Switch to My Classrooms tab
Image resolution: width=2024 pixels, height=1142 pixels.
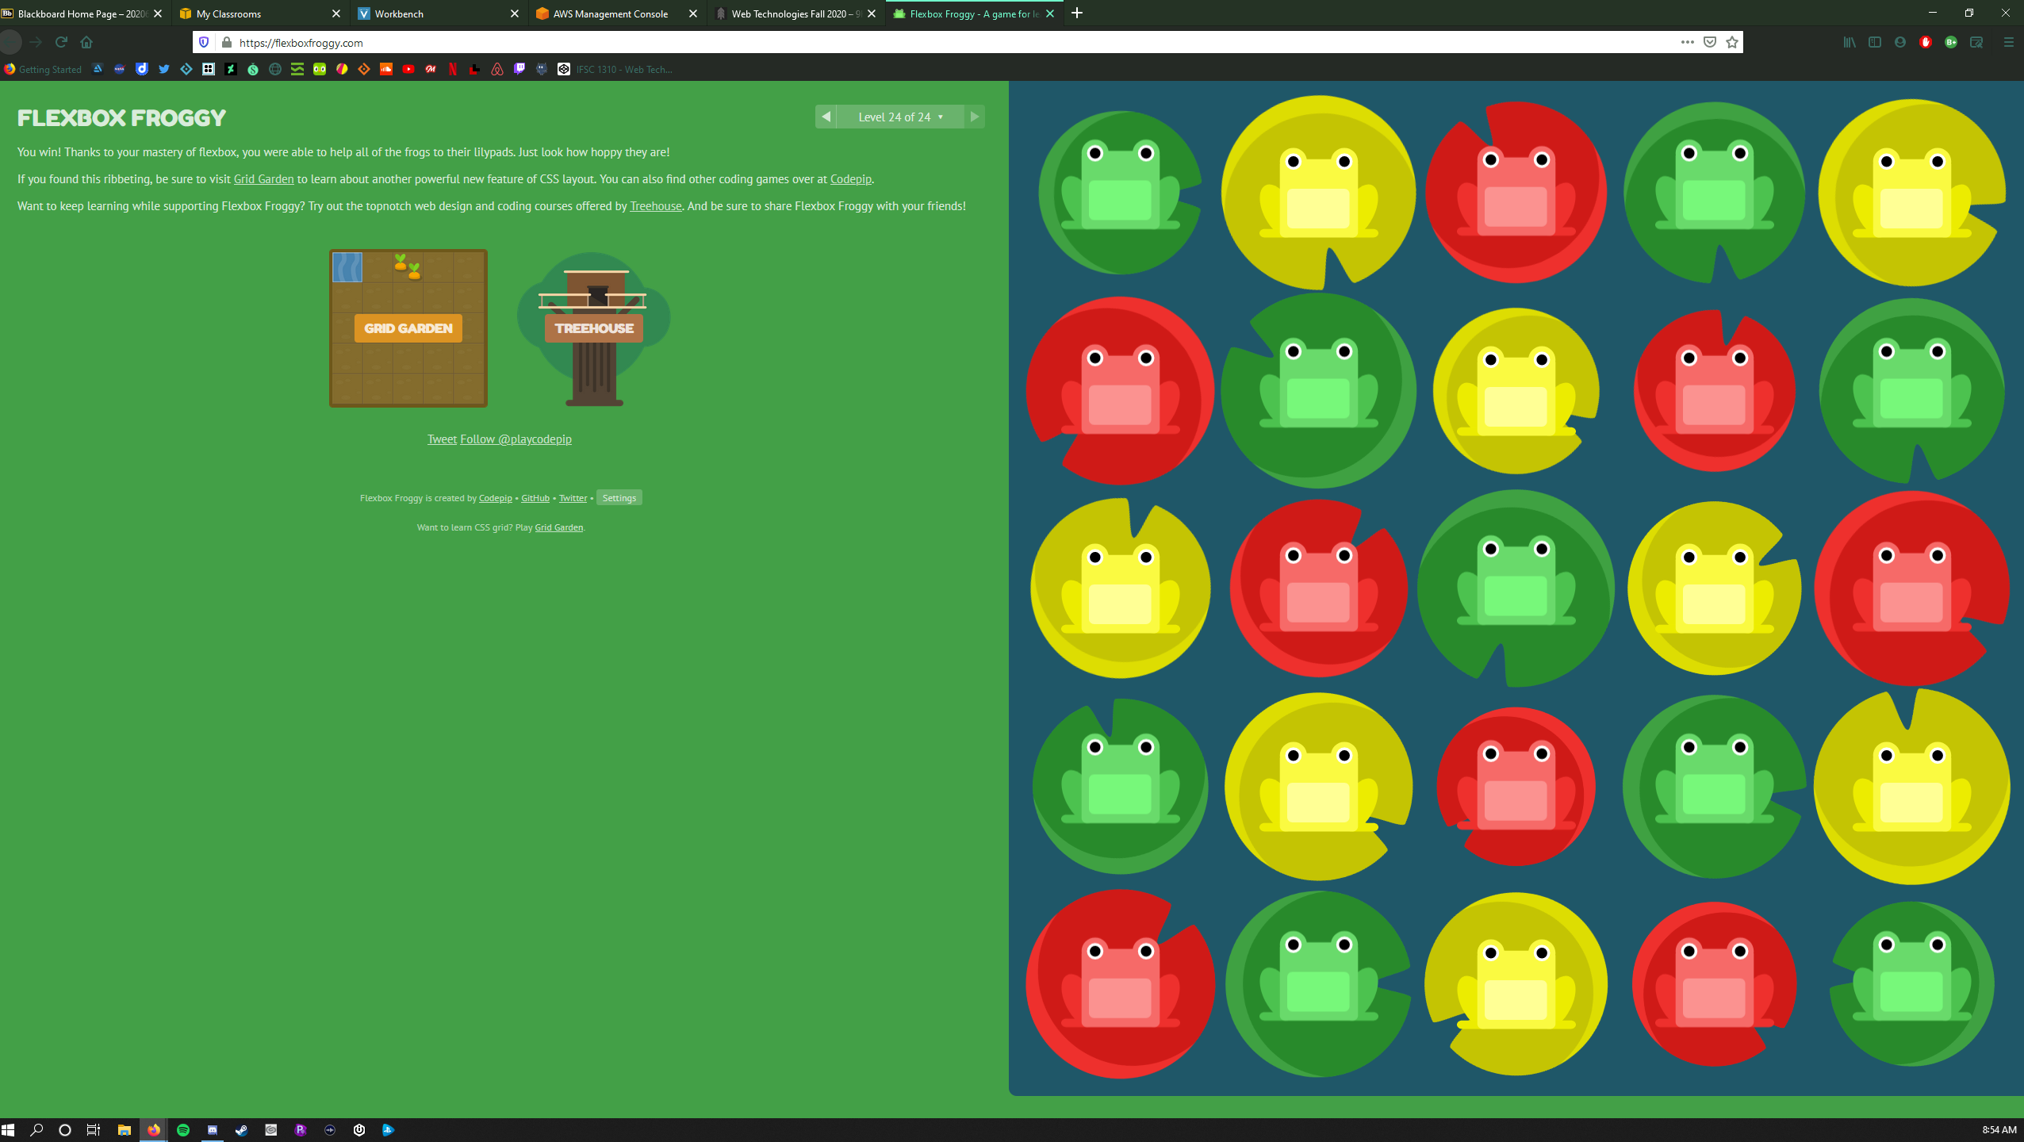[x=259, y=13]
